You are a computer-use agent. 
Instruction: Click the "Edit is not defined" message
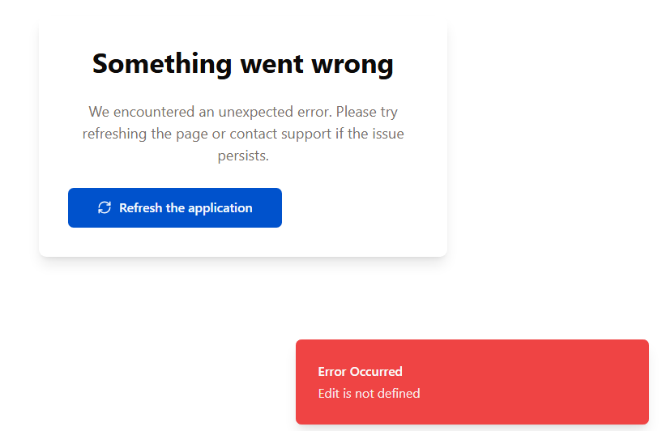tap(369, 394)
